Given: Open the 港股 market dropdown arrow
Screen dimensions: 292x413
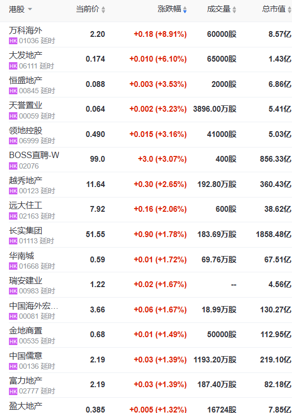Looking at the screenshot, I should (x=29, y=9).
